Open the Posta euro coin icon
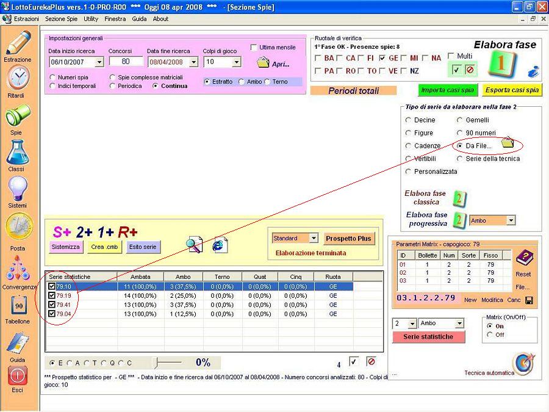The image size is (549, 412). click(19, 227)
